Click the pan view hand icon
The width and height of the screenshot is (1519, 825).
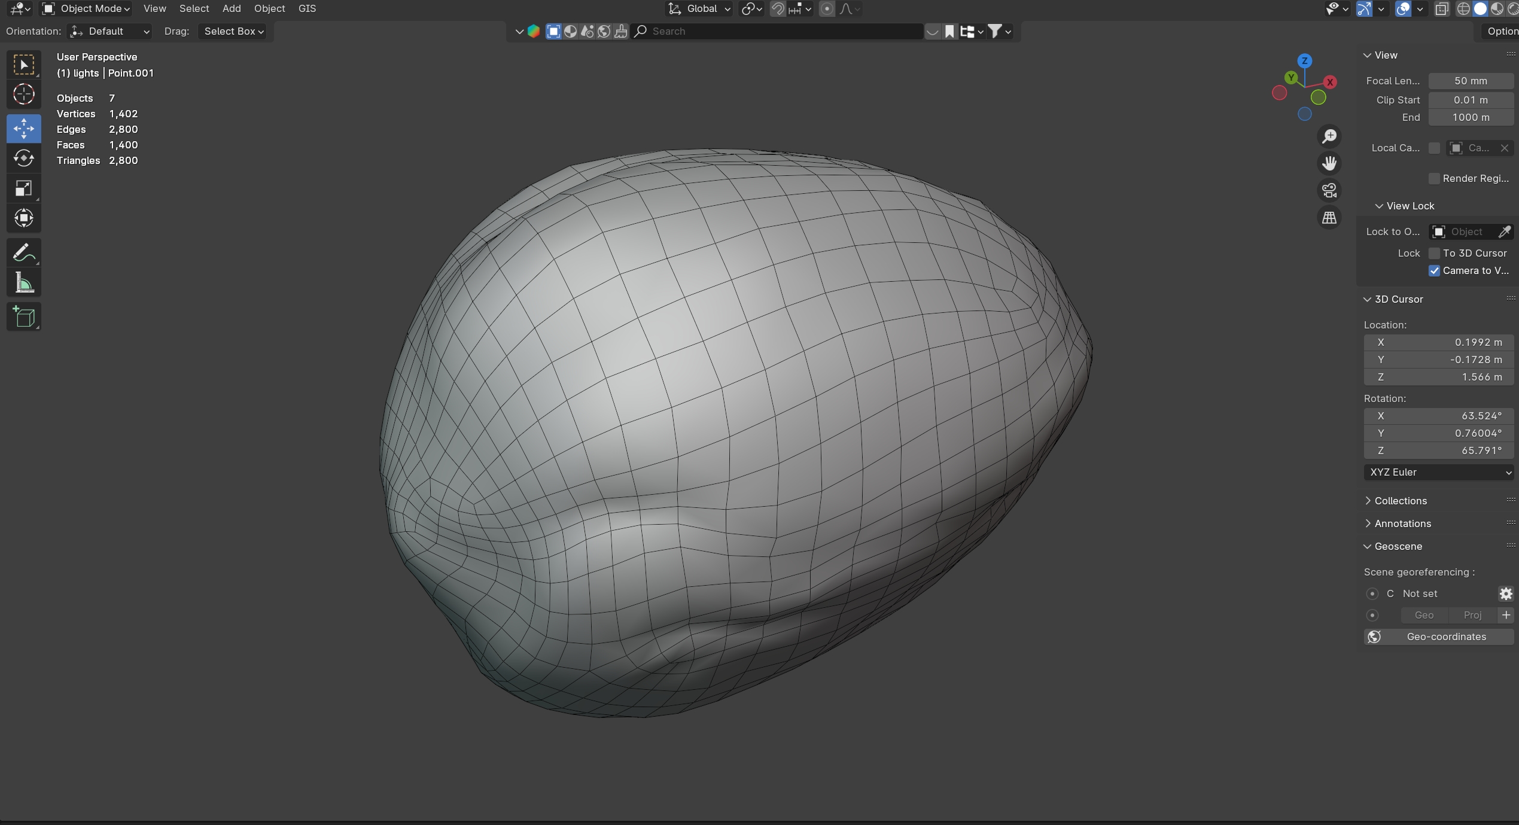point(1329,163)
